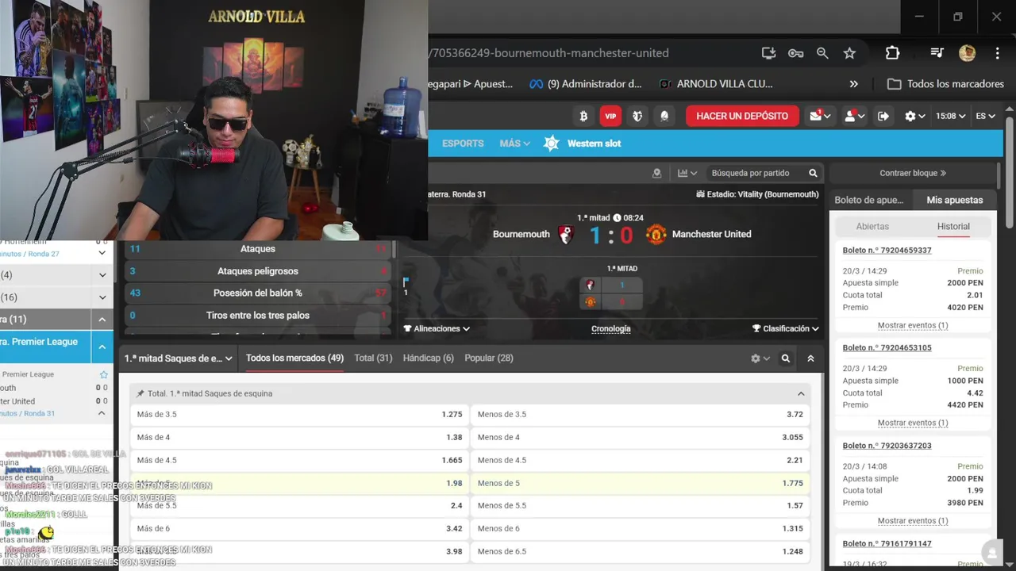Open Boleto n.º 79204653105
Screen dimensions: 1016x571
click(x=887, y=347)
